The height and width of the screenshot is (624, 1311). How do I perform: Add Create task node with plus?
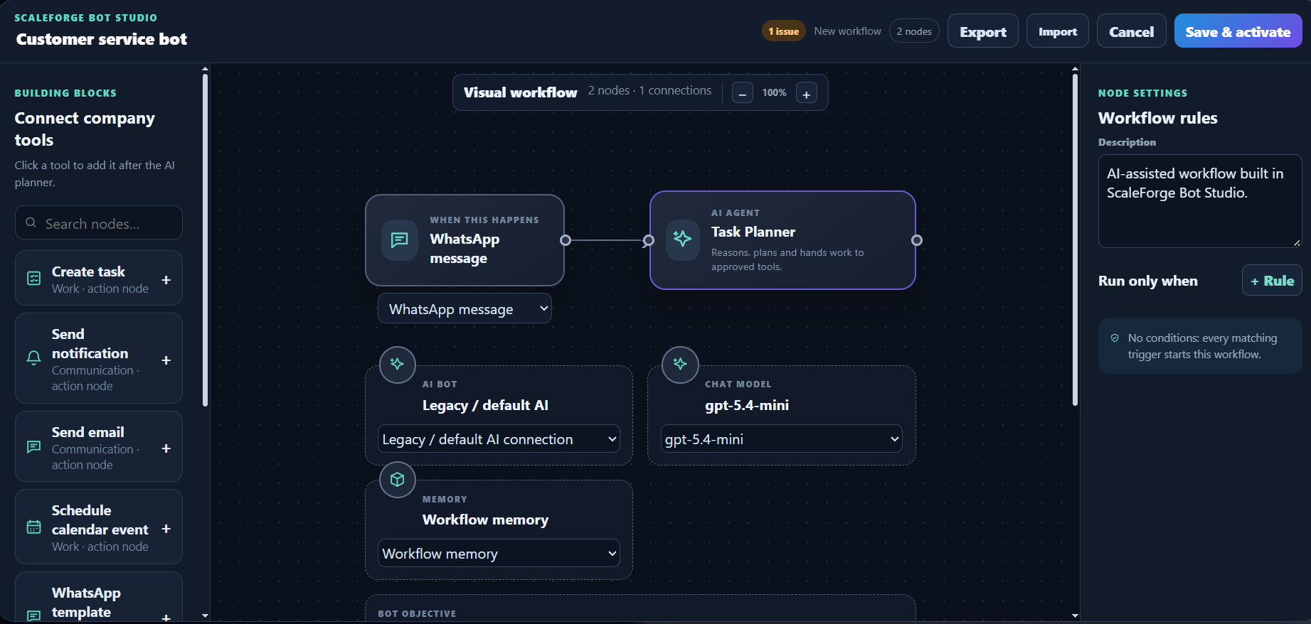tap(166, 280)
